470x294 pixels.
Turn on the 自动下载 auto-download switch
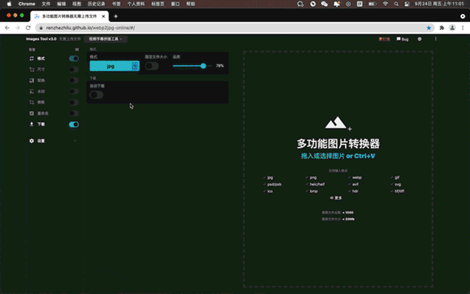(x=97, y=95)
